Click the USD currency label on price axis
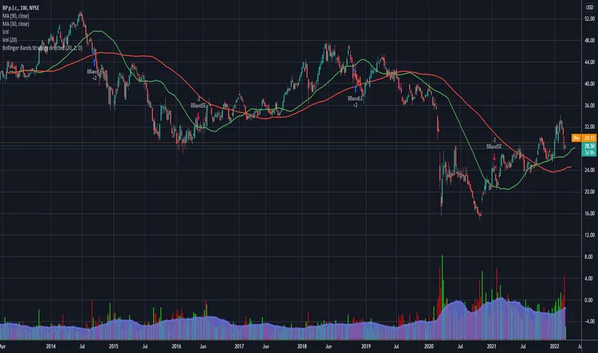Image resolution: width=598 pixels, height=353 pixels. (589, 8)
